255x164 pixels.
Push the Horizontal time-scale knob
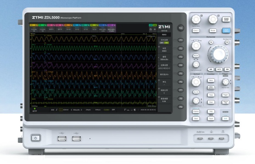(x=196, y=45)
